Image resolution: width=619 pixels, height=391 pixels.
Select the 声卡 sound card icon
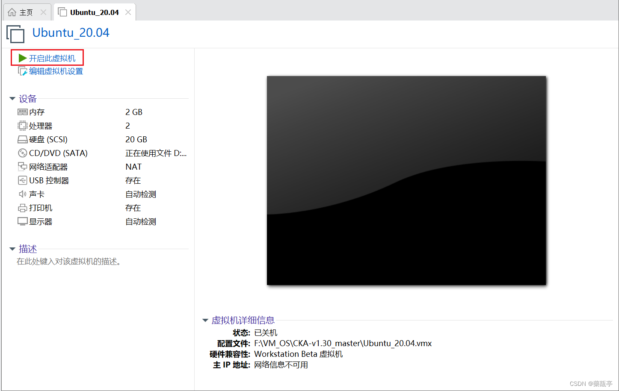[x=22, y=194]
